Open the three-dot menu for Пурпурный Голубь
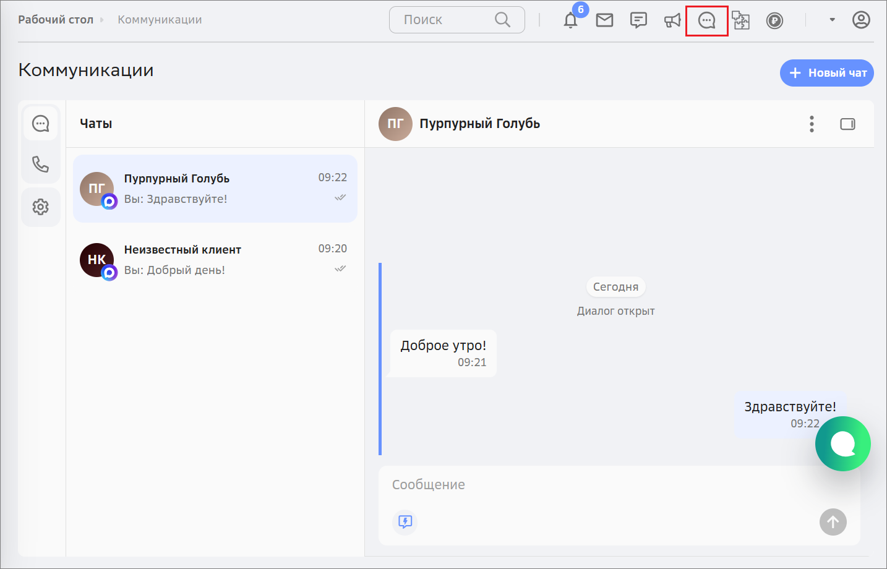Image resolution: width=887 pixels, height=569 pixels. pos(812,124)
